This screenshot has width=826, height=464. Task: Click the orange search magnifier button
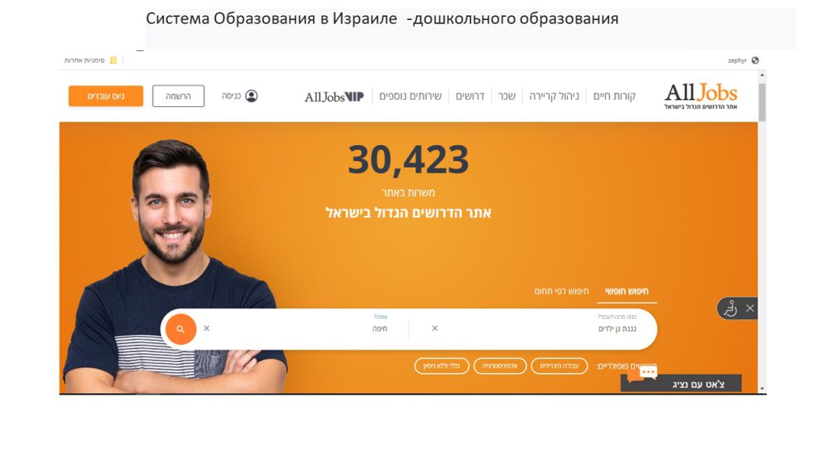point(181,329)
